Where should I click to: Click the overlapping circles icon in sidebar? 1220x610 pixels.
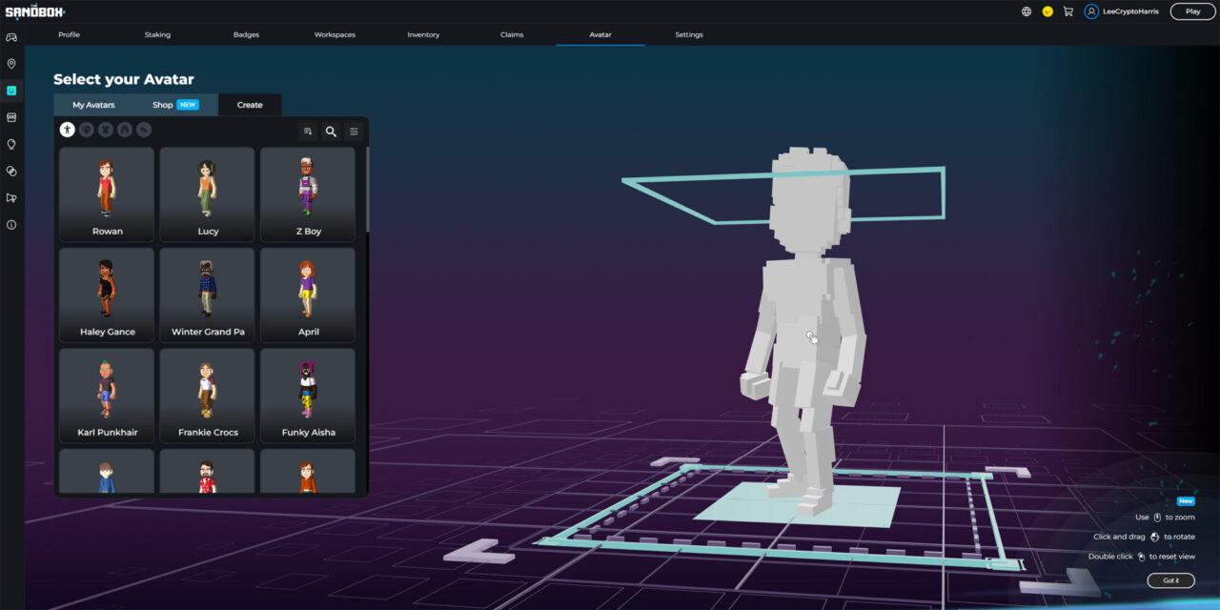(11, 171)
